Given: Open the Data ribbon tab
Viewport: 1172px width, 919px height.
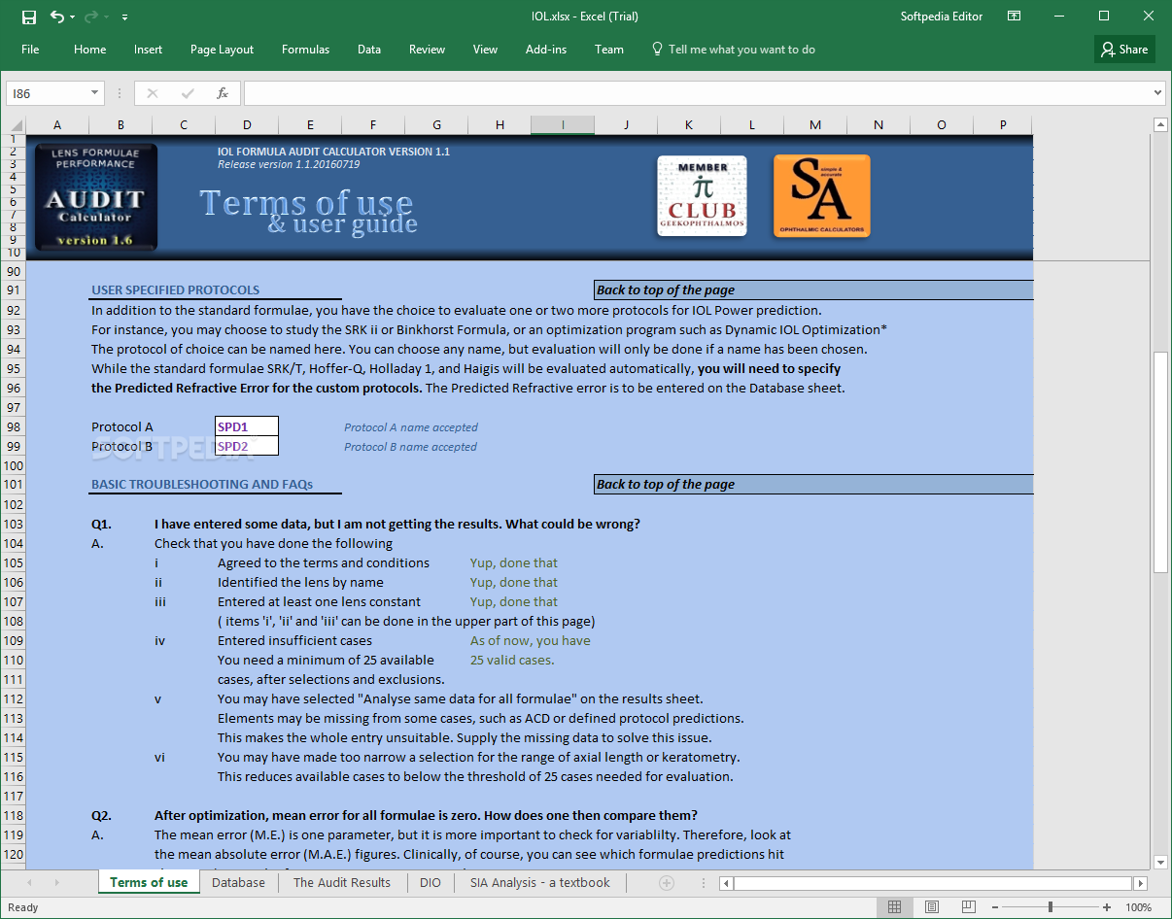Looking at the screenshot, I should (369, 50).
